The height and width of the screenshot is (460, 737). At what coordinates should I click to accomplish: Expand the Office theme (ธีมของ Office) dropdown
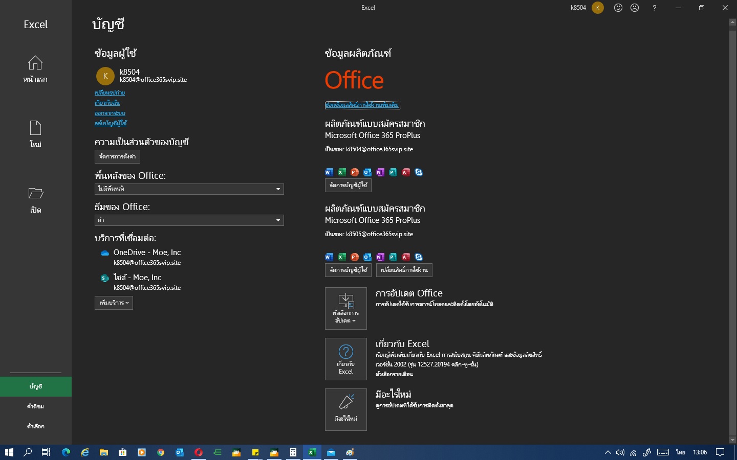point(189,220)
